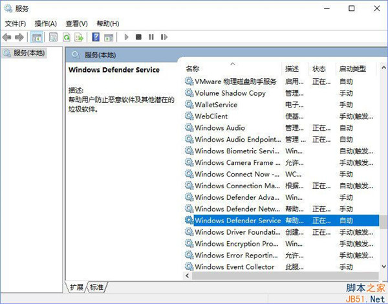This screenshot has height=304, width=388.
Task: Click the gear icon of Windows Defender Service
Action: [x=189, y=221]
